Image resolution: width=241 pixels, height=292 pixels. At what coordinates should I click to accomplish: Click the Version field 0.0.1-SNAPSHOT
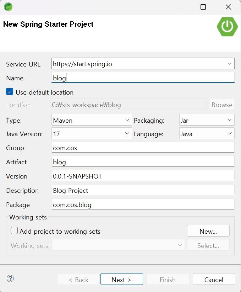[x=143, y=176]
